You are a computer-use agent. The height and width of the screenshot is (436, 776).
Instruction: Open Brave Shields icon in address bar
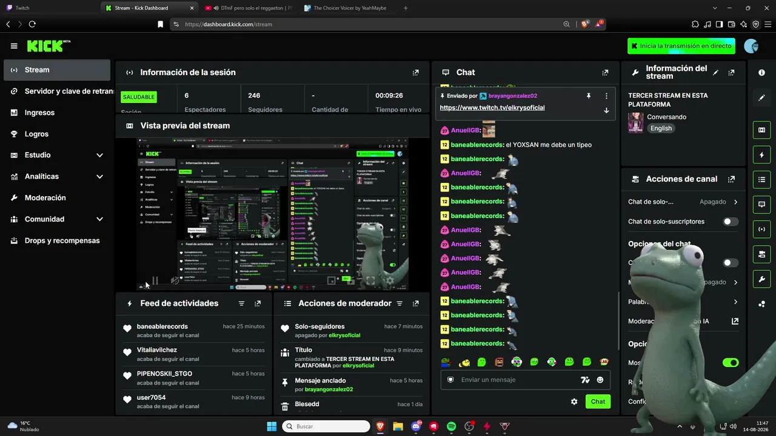pos(584,24)
